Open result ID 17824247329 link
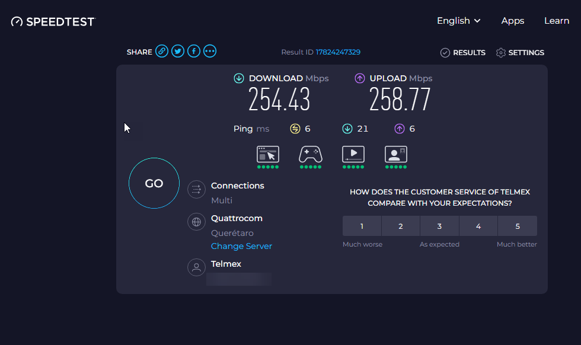The image size is (581, 345). 338,52
